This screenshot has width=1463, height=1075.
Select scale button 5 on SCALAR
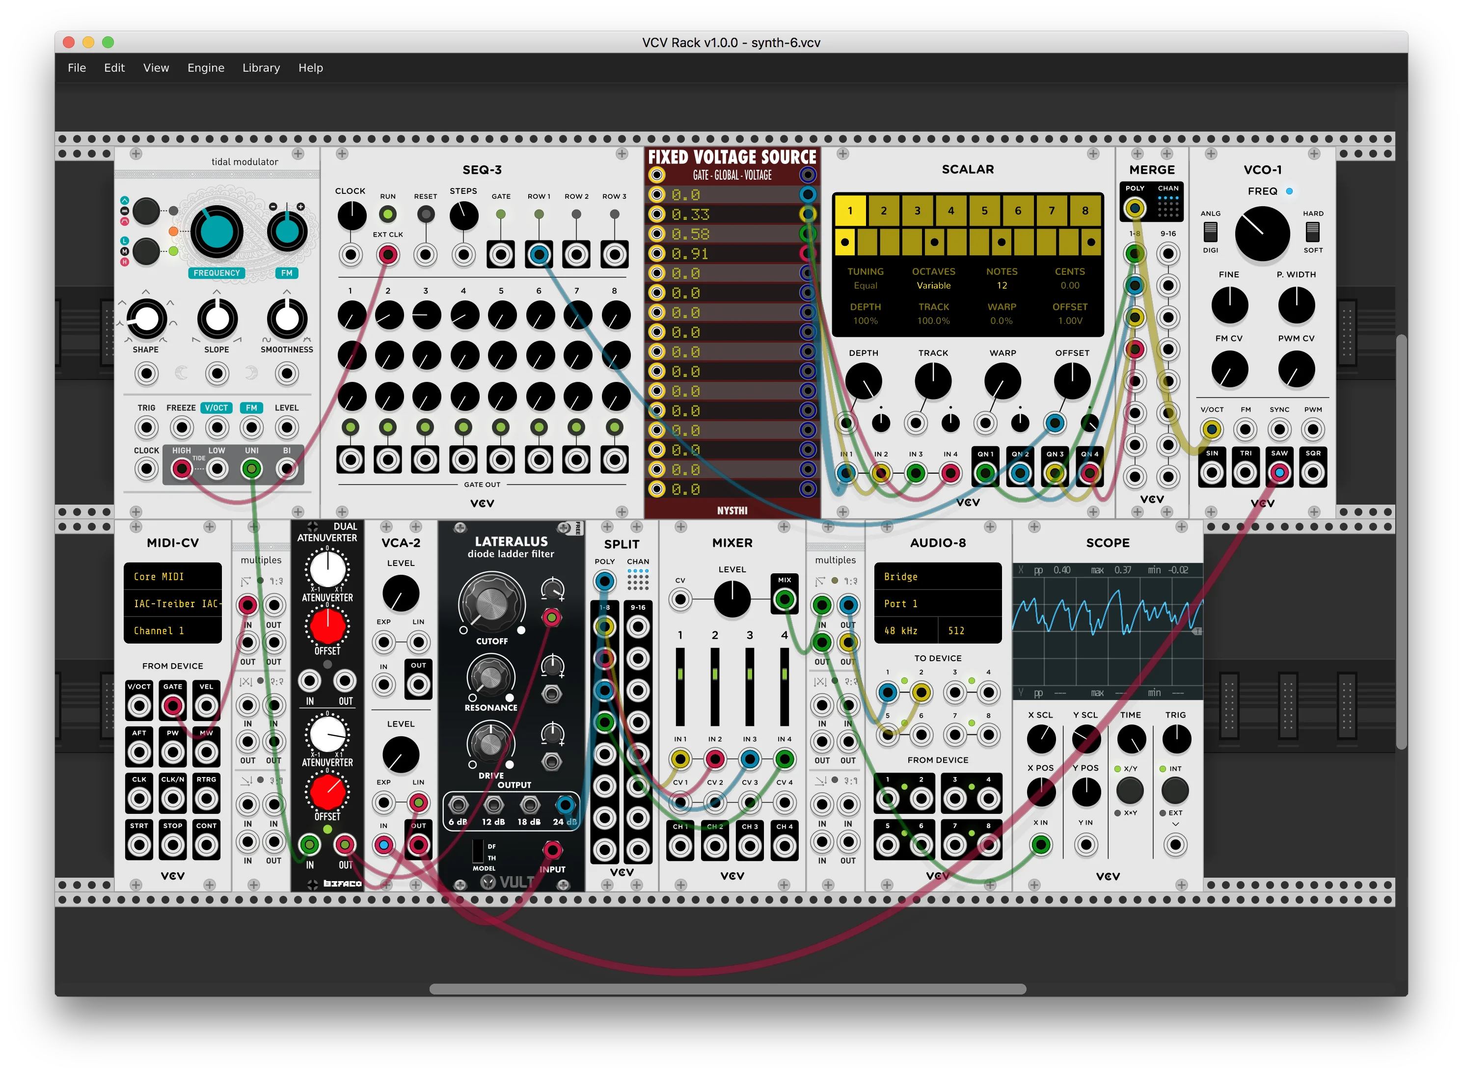click(984, 210)
